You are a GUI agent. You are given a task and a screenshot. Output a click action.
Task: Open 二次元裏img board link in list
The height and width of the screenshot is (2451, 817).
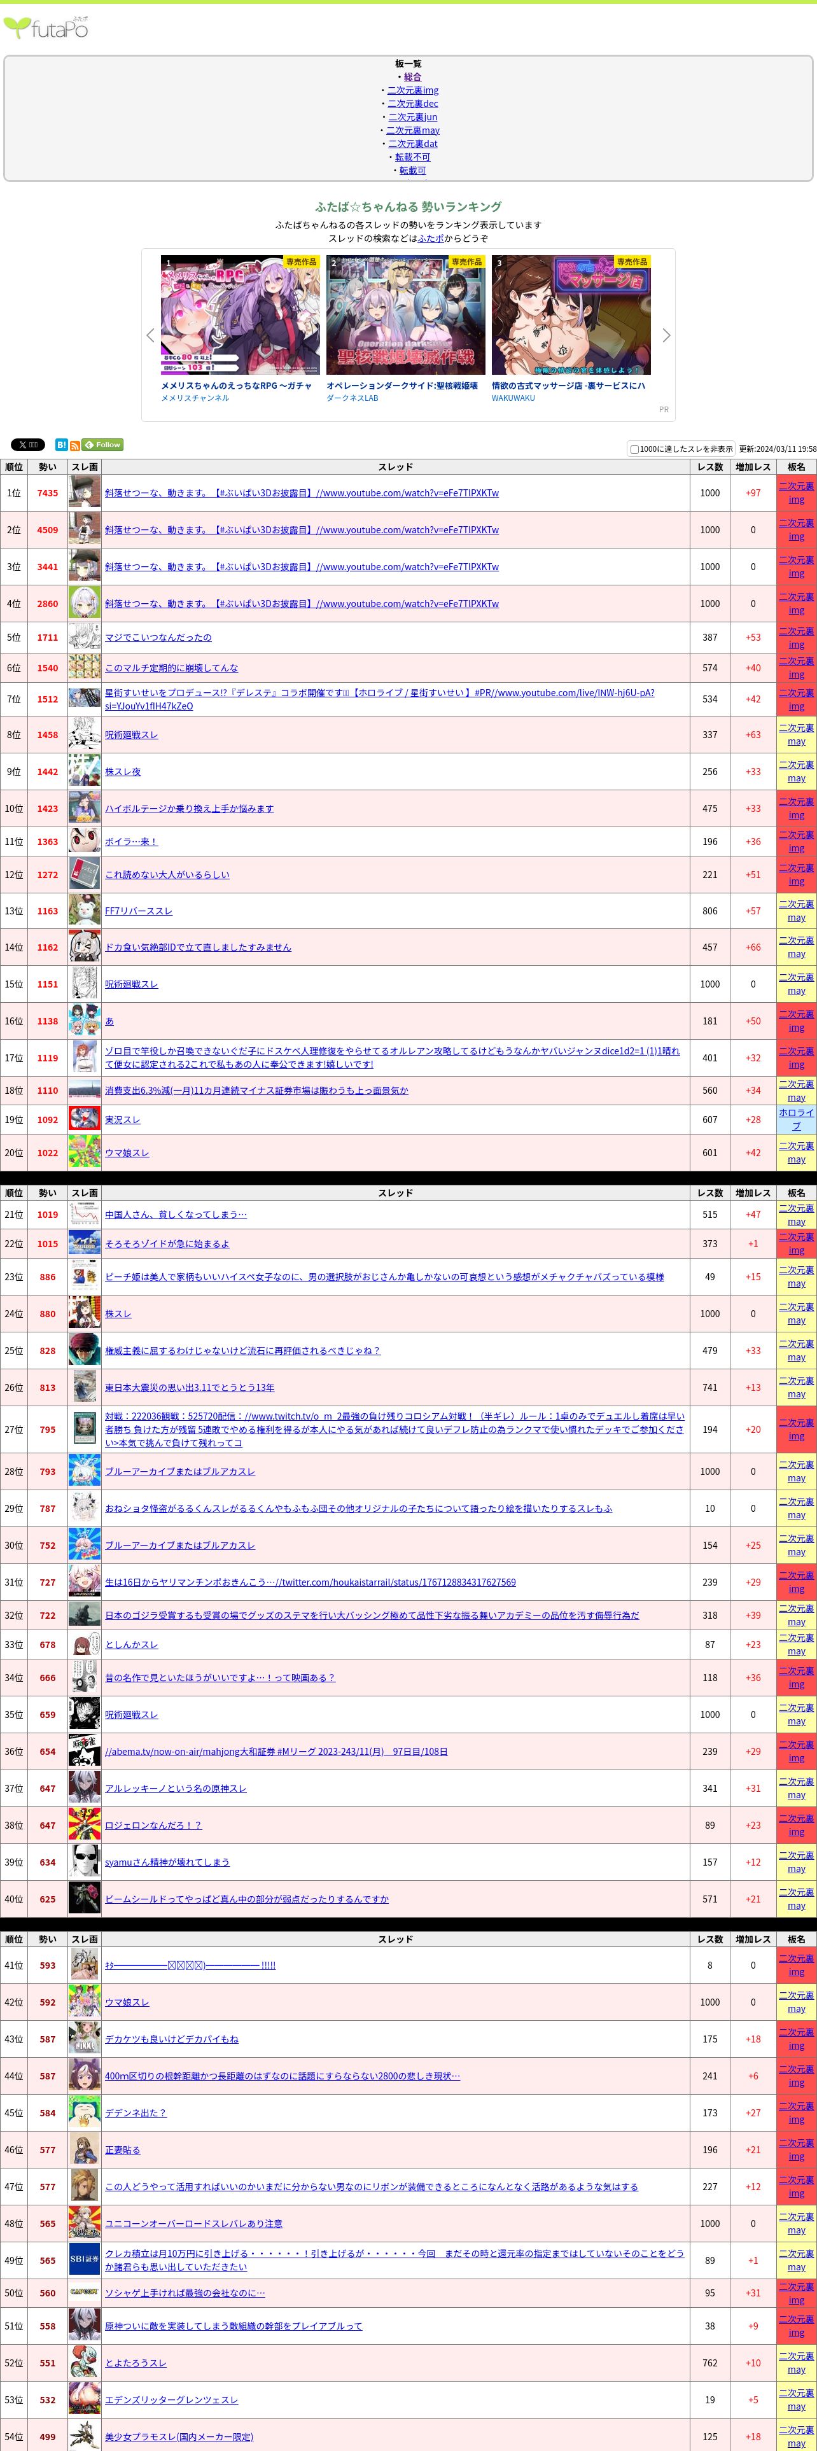(x=413, y=90)
